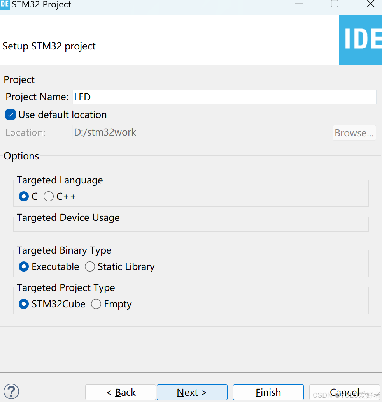Click the STM32 IDE window title icon

tap(5, 4)
